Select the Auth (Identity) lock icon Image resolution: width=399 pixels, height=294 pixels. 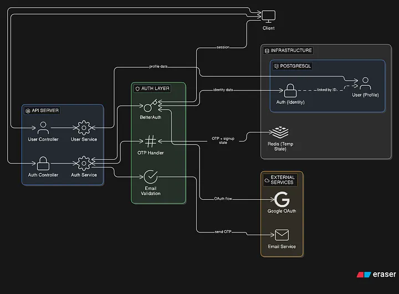[290, 90]
